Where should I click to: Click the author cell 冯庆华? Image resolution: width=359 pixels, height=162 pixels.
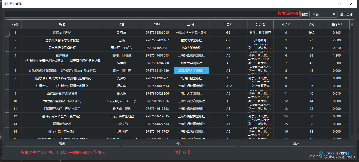pyautogui.click(x=122, y=86)
